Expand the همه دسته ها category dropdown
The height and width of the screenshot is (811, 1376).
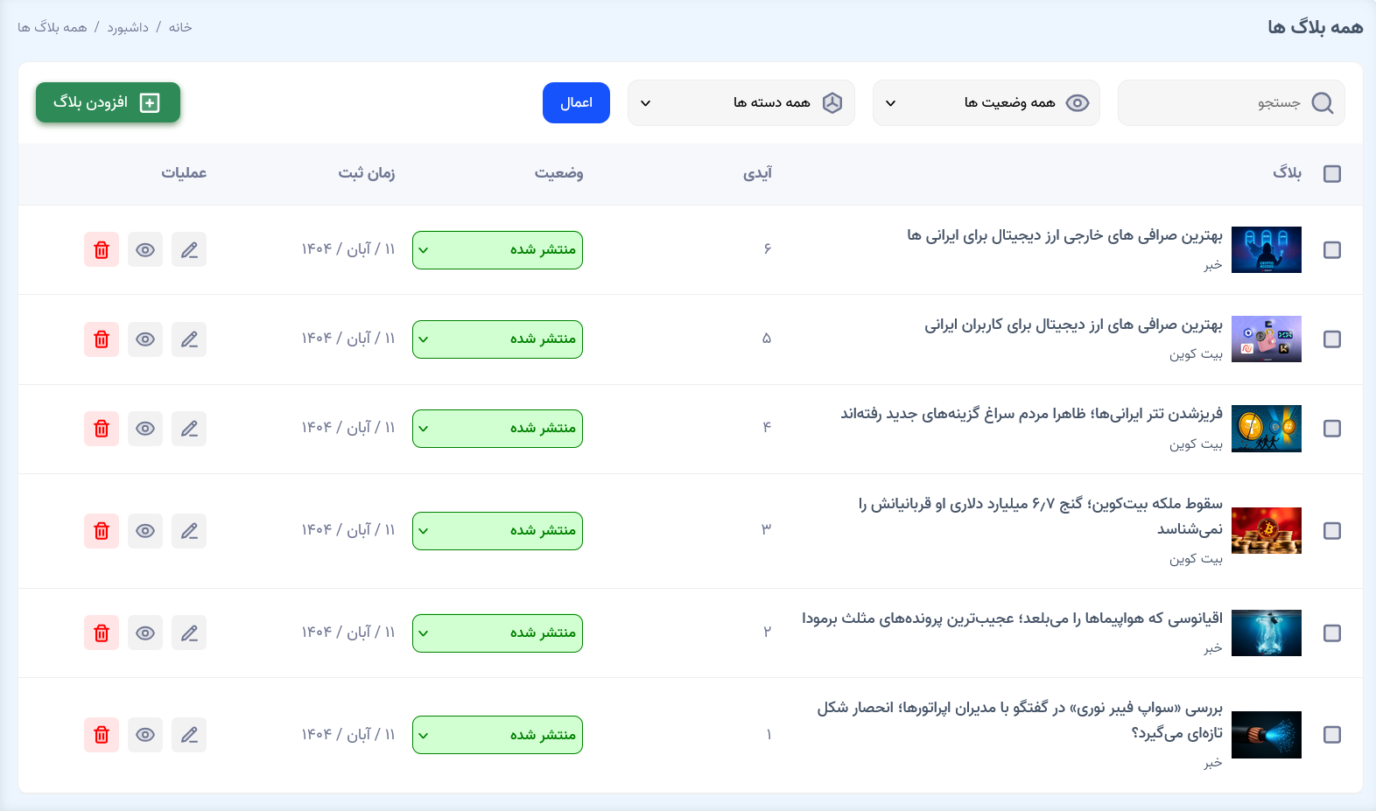point(741,103)
